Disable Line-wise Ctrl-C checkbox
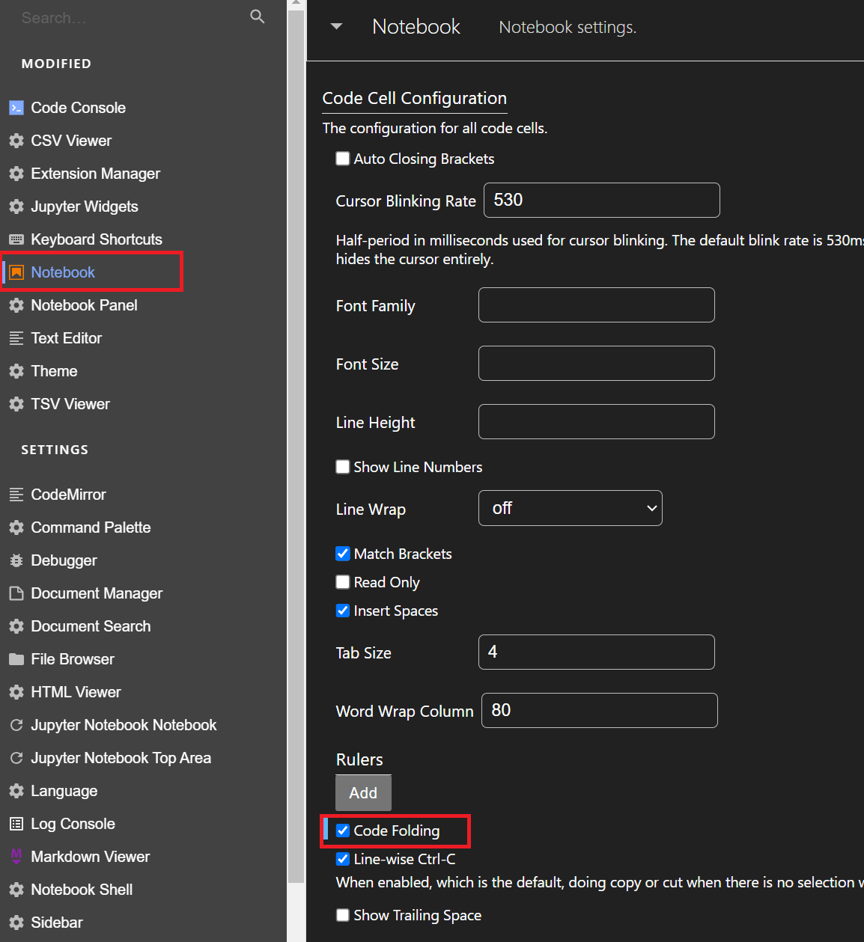Viewport: 864px width, 942px height. click(343, 859)
